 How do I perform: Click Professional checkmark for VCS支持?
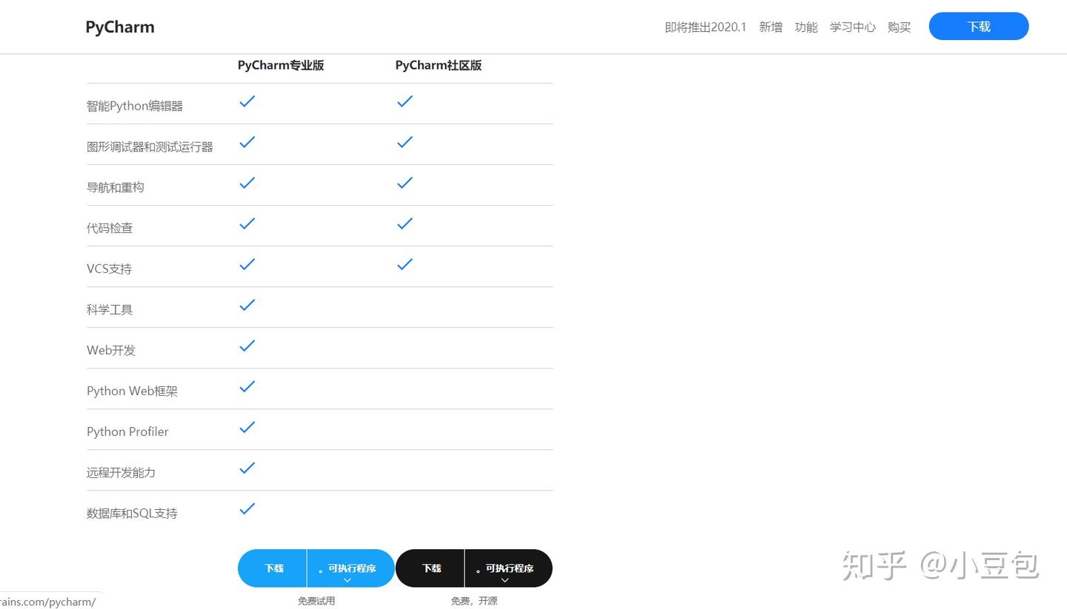[x=247, y=264]
